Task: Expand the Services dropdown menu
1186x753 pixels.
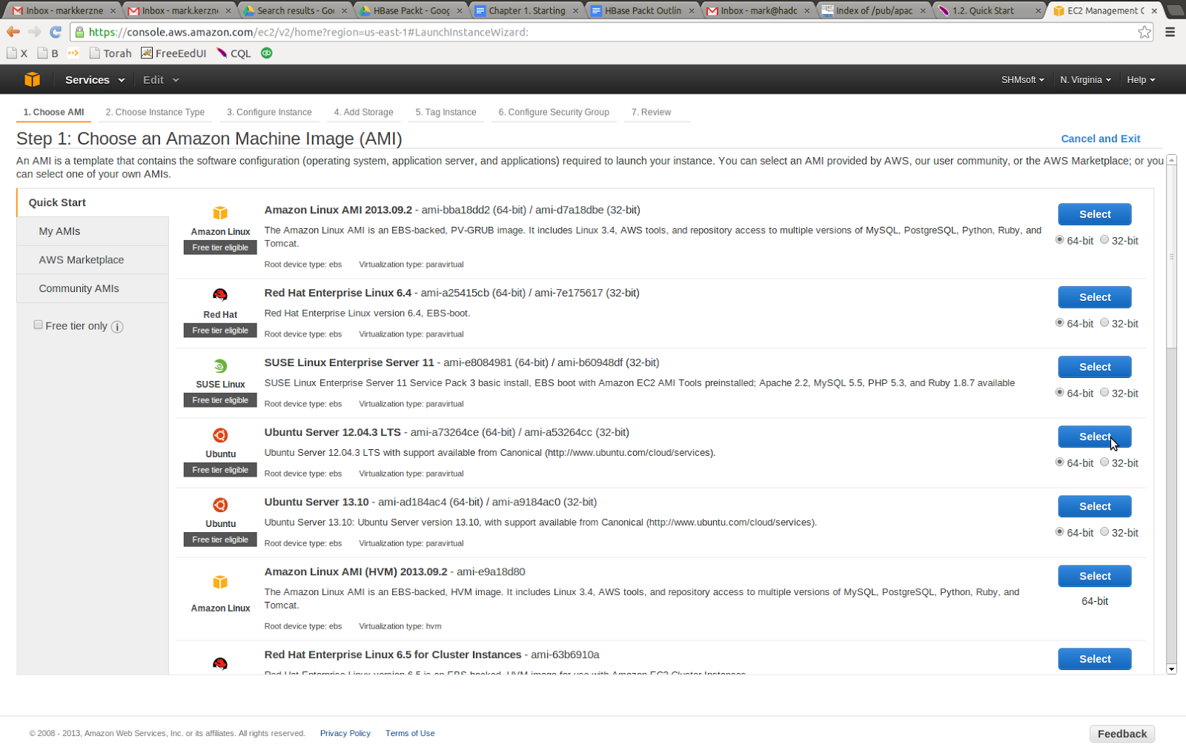Action: pyautogui.click(x=95, y=80)
